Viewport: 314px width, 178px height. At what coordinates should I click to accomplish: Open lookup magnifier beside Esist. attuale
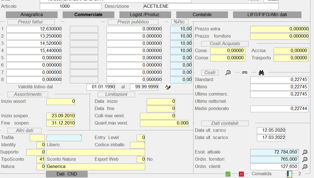305,152
